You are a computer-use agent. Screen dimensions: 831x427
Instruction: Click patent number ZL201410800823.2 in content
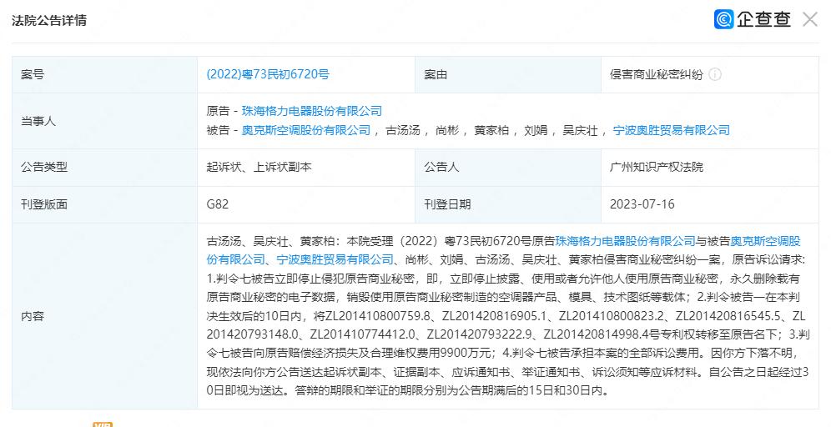pos(612,316)
